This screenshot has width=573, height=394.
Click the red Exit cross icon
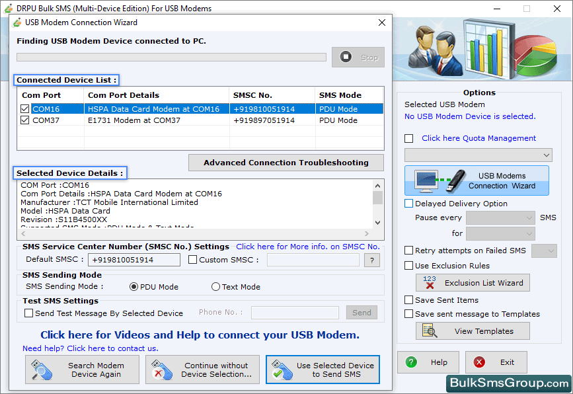[479, 362]
